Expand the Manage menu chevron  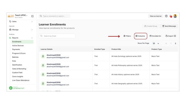(x=32, y=30)
